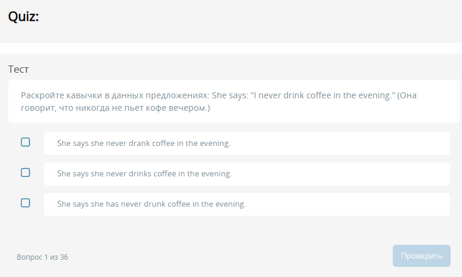Enable checkbox for 'has never drunk coffee' option
This screenshot has width=462, height=277.
[x=26, y=203]
